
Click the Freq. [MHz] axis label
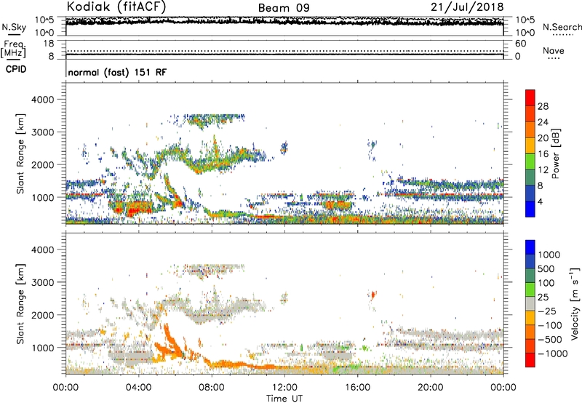(x=14, y=49)
